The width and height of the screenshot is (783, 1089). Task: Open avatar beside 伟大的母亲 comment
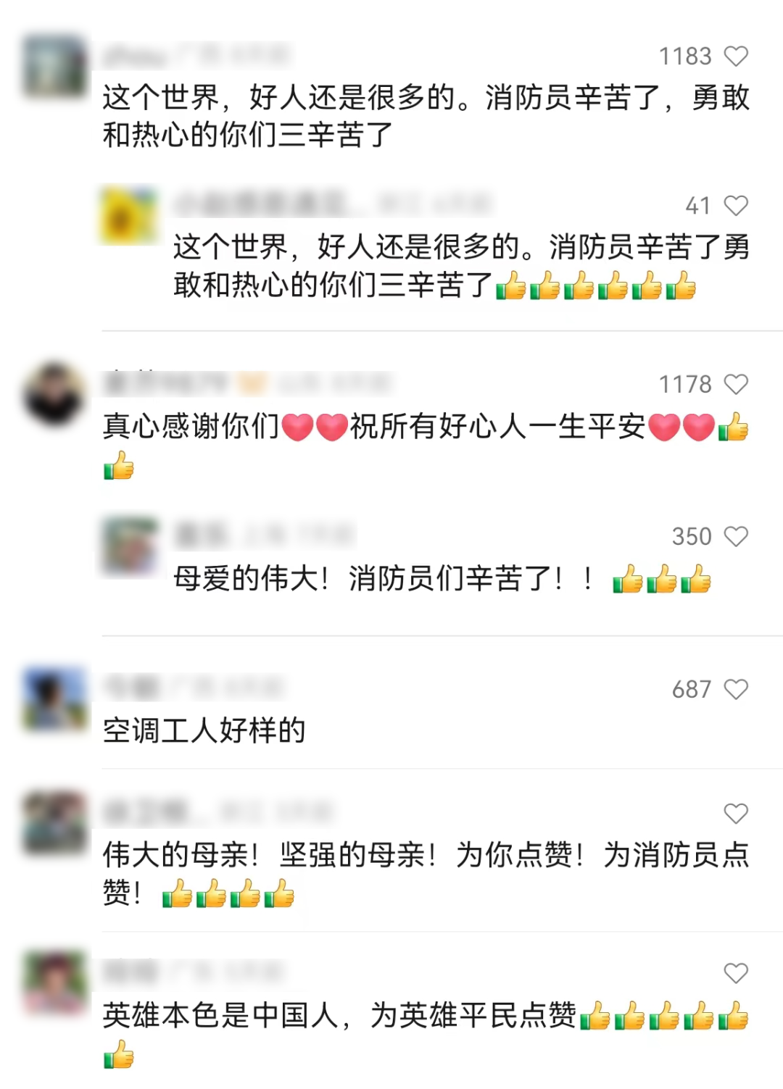[x=55, y=823]
